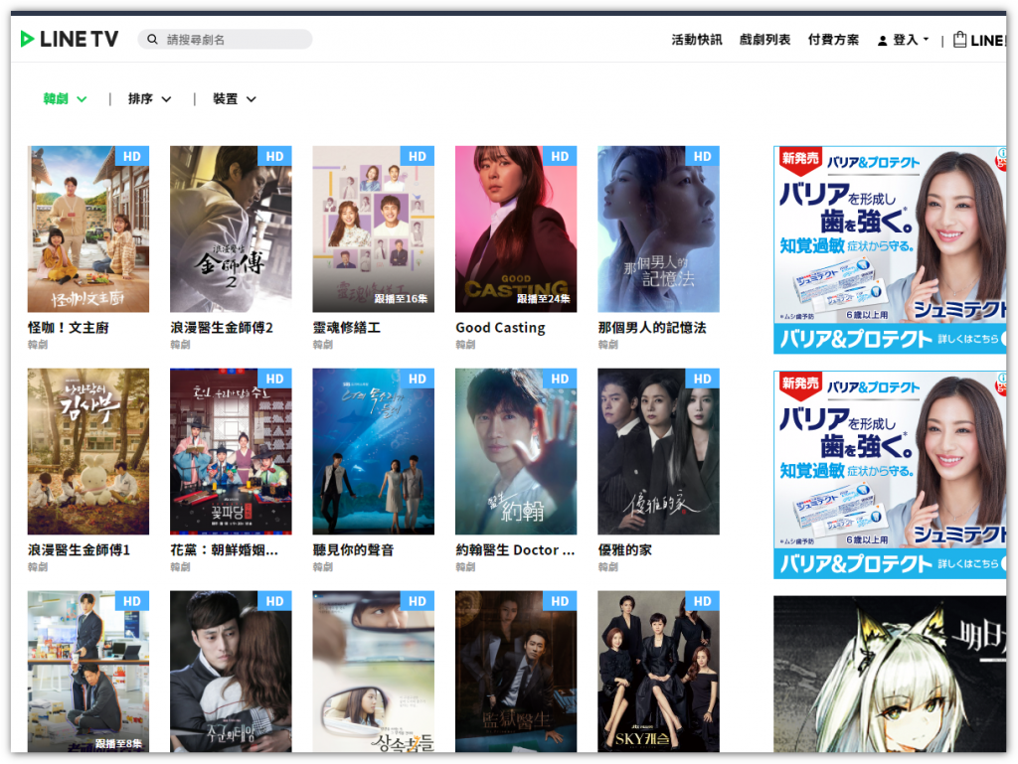Image resolution: width=1018 pixels, height=764 pixels.
Task: Expand the 裝置 device dropdown
Action: point(235,98)
